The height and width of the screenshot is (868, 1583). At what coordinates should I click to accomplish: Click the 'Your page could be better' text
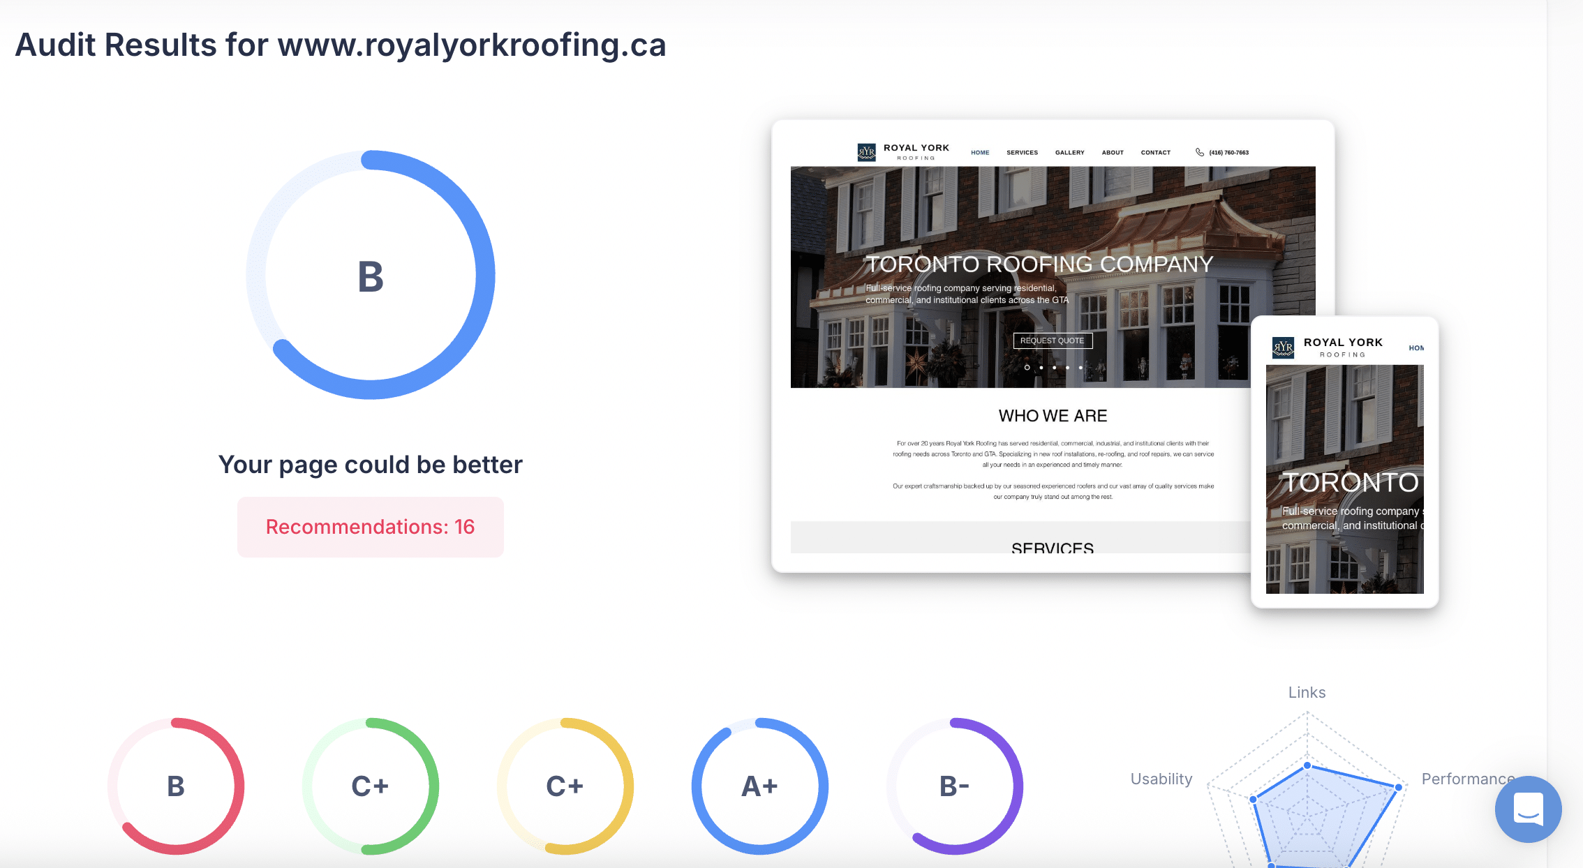point(371,465)
